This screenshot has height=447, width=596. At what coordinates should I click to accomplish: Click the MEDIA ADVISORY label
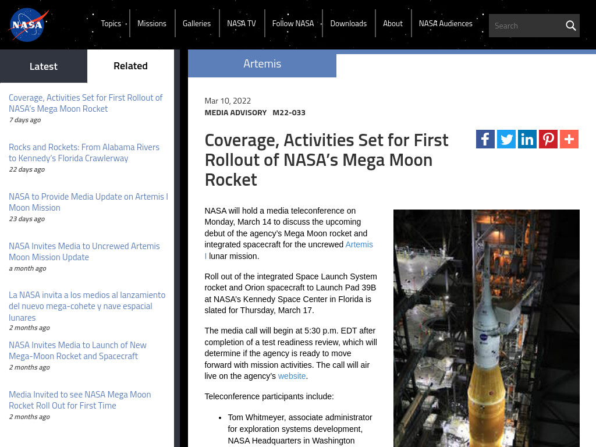[236, 112]
